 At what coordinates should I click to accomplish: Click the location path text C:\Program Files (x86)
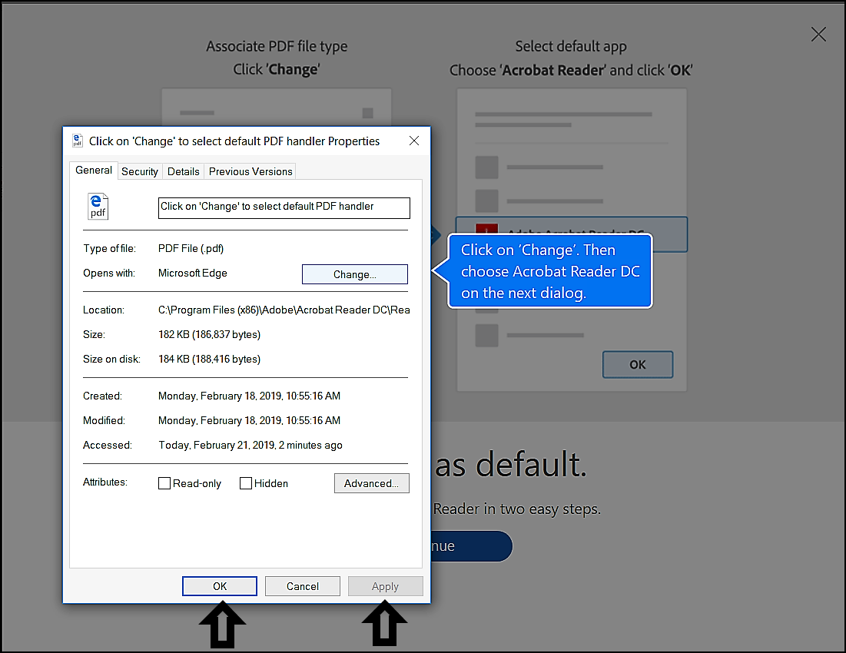click(x=284, y=310)
